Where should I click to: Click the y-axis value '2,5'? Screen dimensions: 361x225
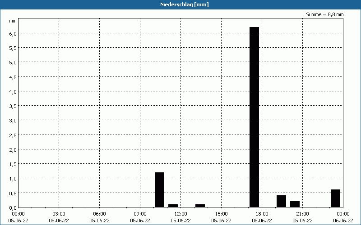pos(13,135)
